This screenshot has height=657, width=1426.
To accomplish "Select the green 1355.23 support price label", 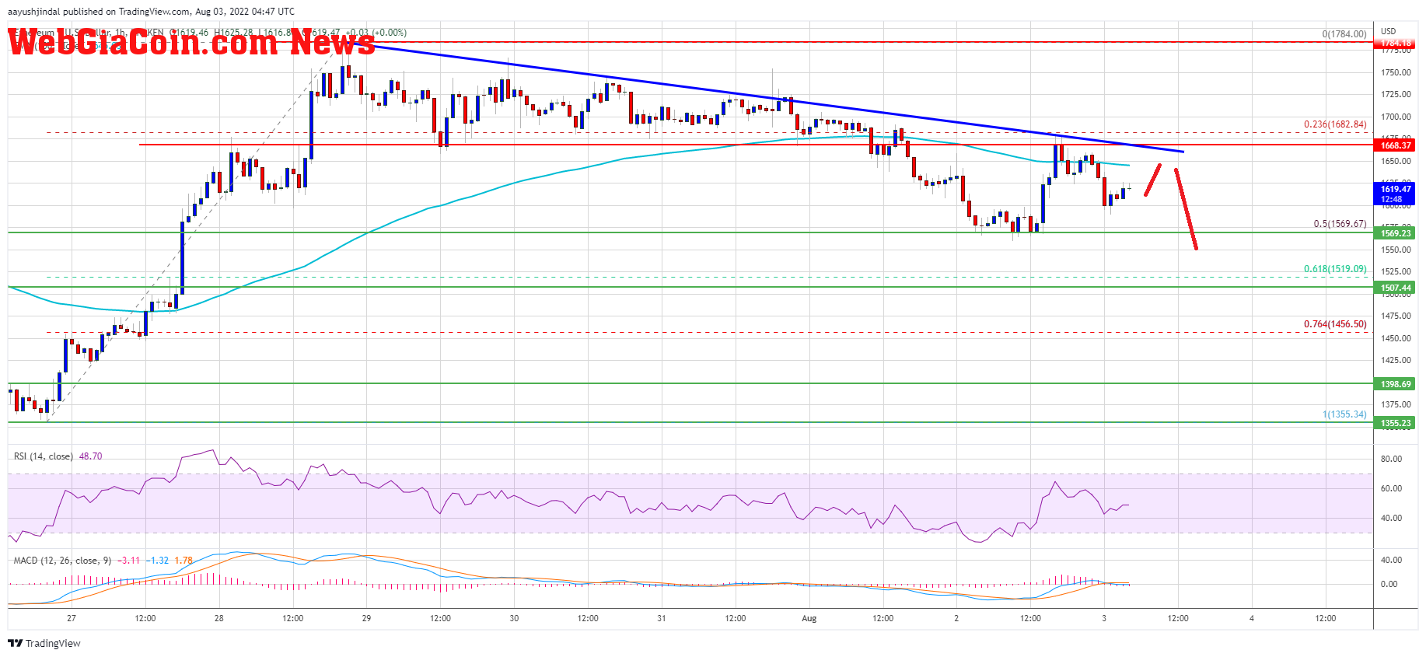I will pos(1396,423).
